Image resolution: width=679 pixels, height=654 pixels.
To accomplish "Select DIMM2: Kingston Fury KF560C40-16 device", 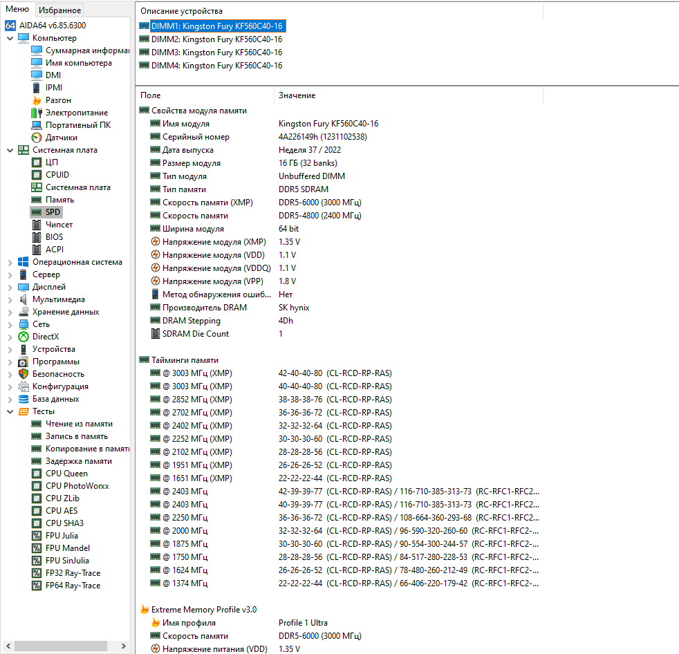I will click(x=216, y=39).
